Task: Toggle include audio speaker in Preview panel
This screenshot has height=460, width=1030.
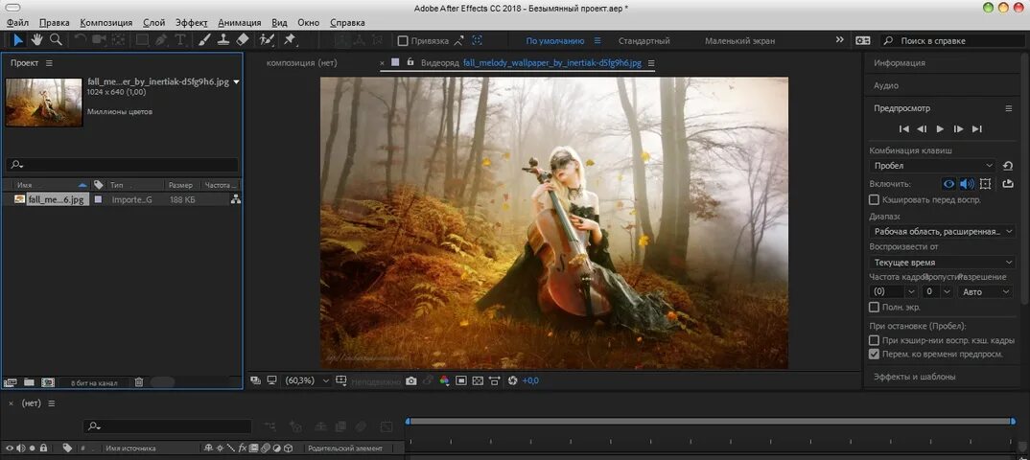Action: [x=967, y=184]
